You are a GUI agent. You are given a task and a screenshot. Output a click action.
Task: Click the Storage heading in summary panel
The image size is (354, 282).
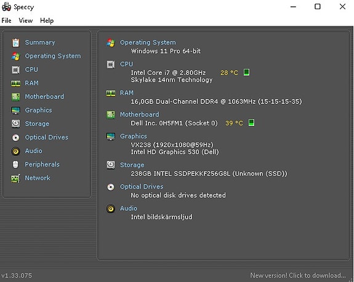click(x=132, y=165)
